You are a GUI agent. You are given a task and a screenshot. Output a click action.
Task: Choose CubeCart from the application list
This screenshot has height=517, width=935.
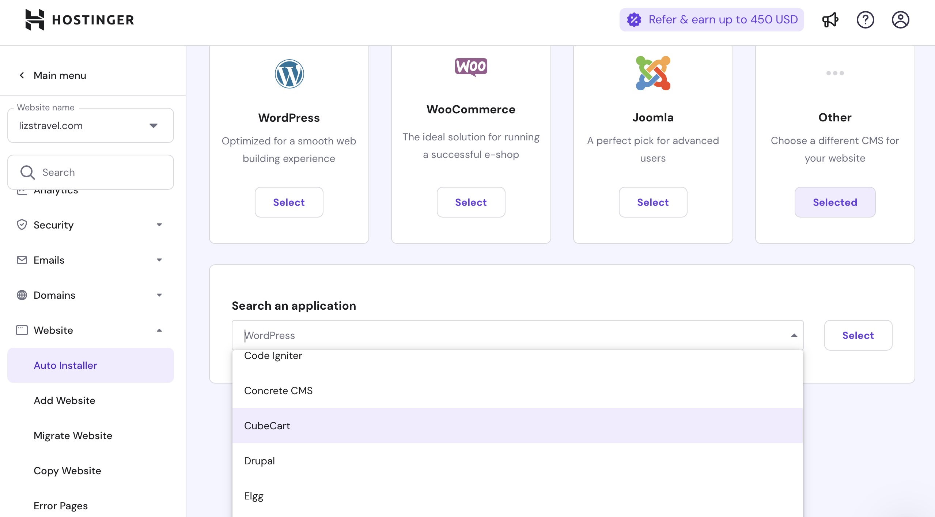pos(267,426)
